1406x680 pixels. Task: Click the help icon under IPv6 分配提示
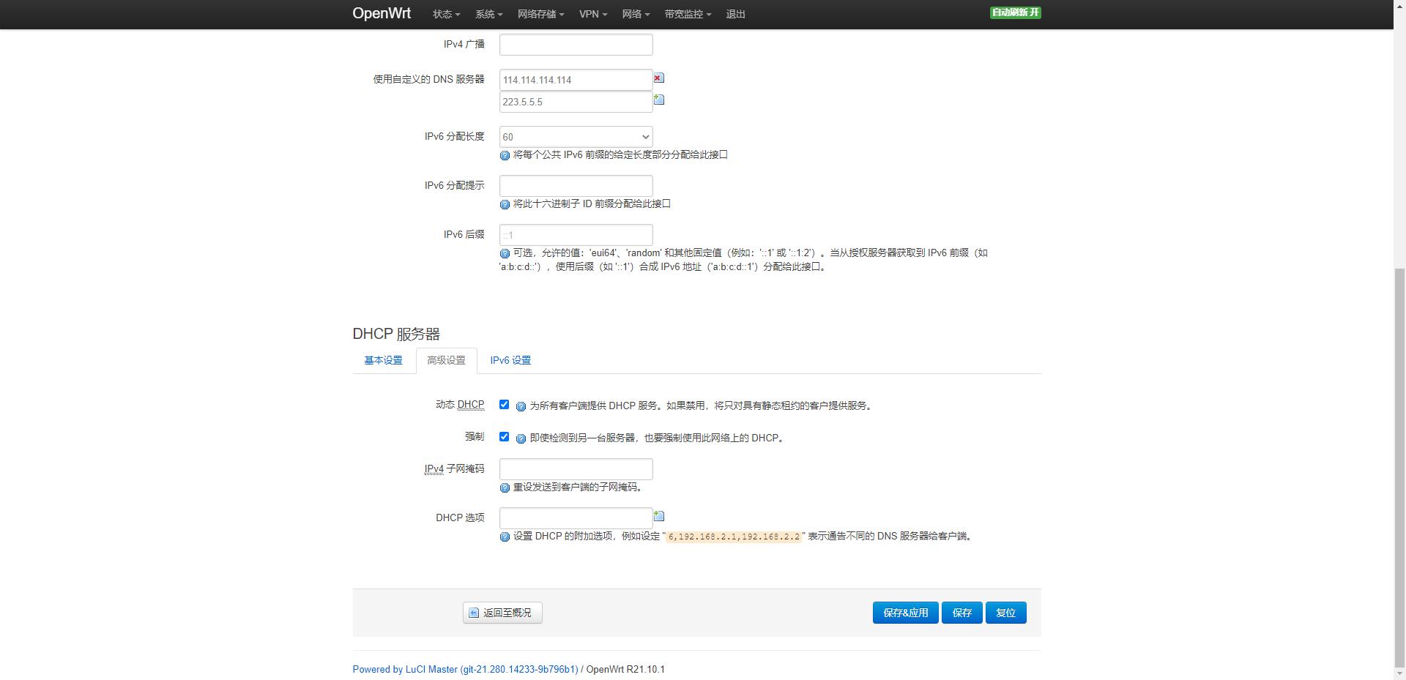[505, 204]
